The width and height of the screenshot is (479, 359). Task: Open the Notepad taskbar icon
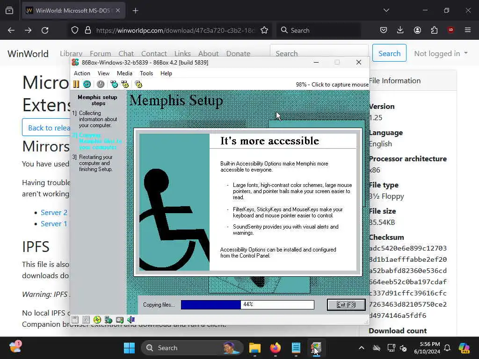296,348
